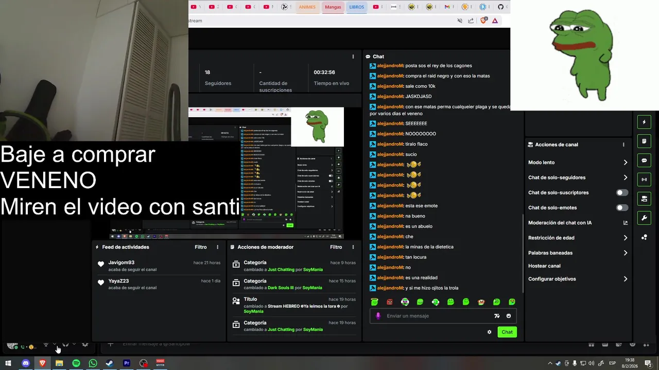659x370 pixels.
Task: Select the red angry emote in quick bar
Action: click(x=390, y=302)
